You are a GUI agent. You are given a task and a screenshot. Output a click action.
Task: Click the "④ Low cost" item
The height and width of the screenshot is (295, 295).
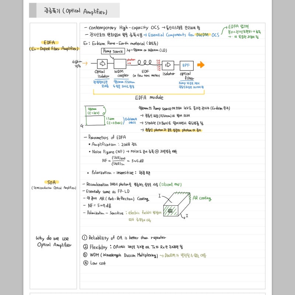pos(95,263)
